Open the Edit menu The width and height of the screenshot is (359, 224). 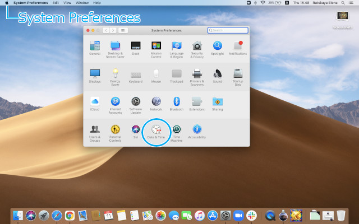point(56,3)
